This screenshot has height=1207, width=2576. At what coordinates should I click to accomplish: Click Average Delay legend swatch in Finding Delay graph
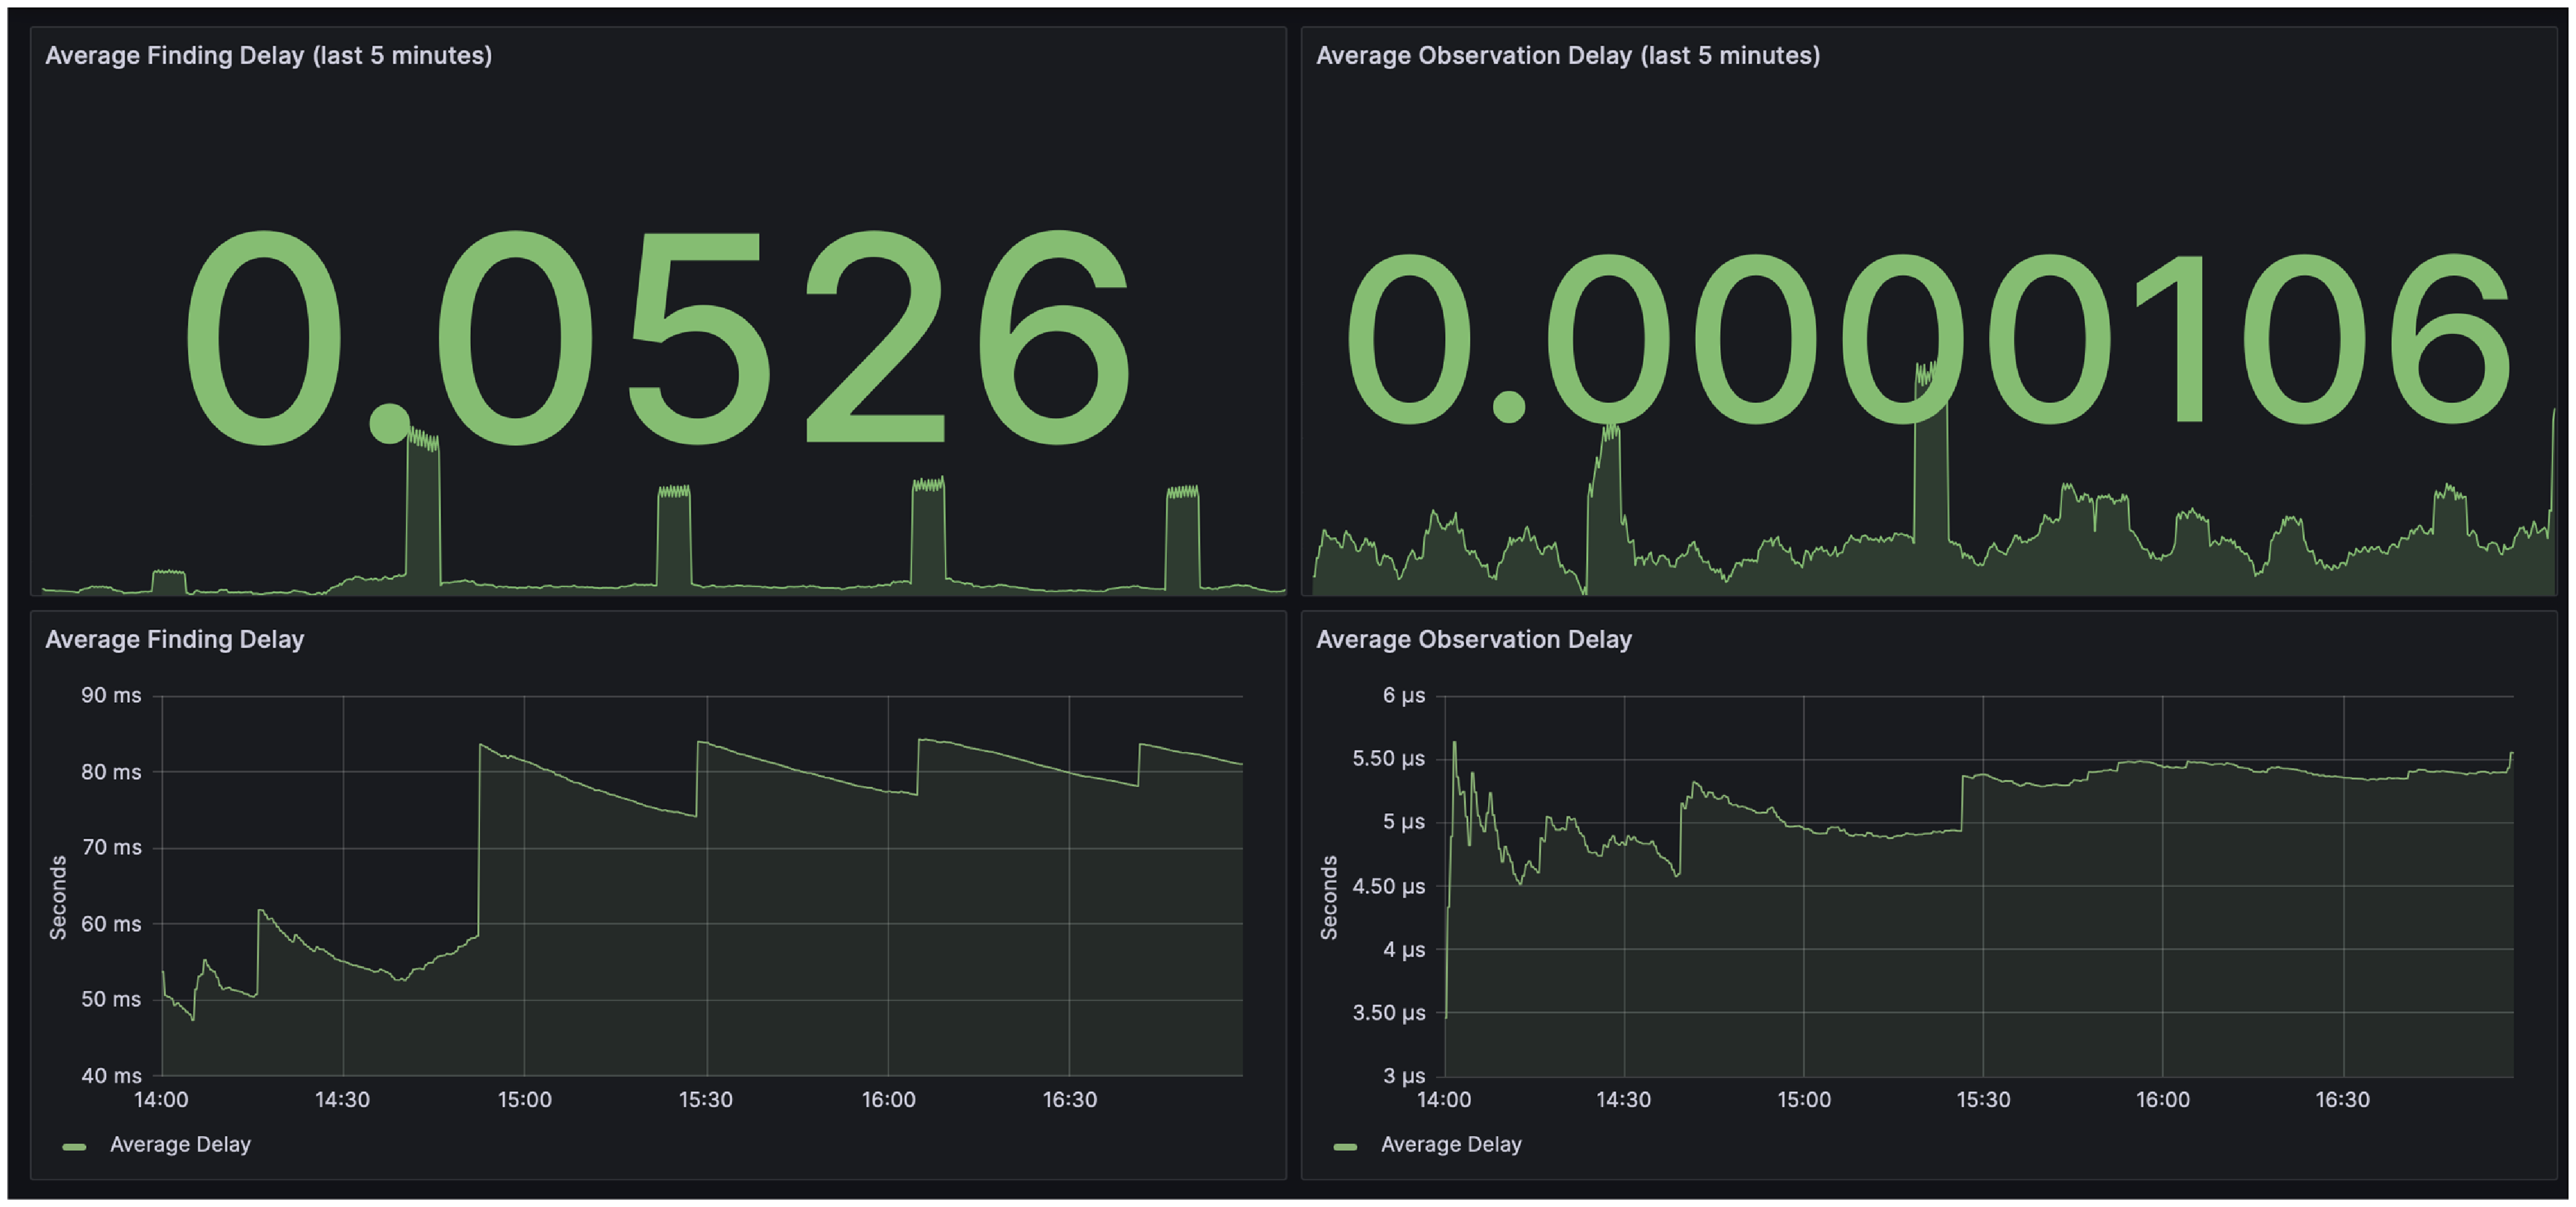pos(74,1146)
